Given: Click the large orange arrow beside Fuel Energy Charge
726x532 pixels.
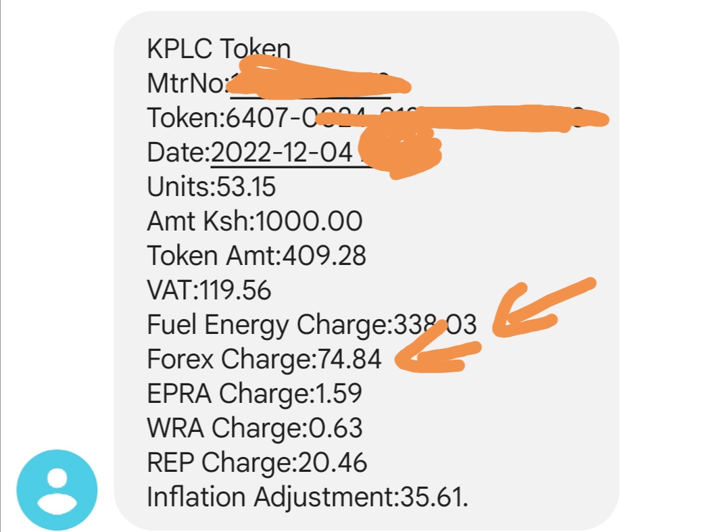Looking at the screenshot, I should click(543, 308).
